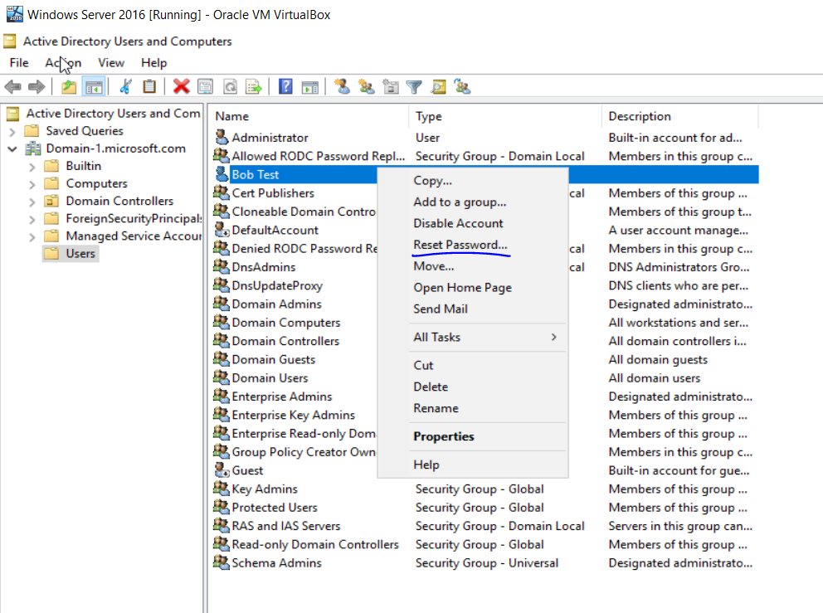
Task: Open Properties via toolbar icon
Action: tap(205, 86)
